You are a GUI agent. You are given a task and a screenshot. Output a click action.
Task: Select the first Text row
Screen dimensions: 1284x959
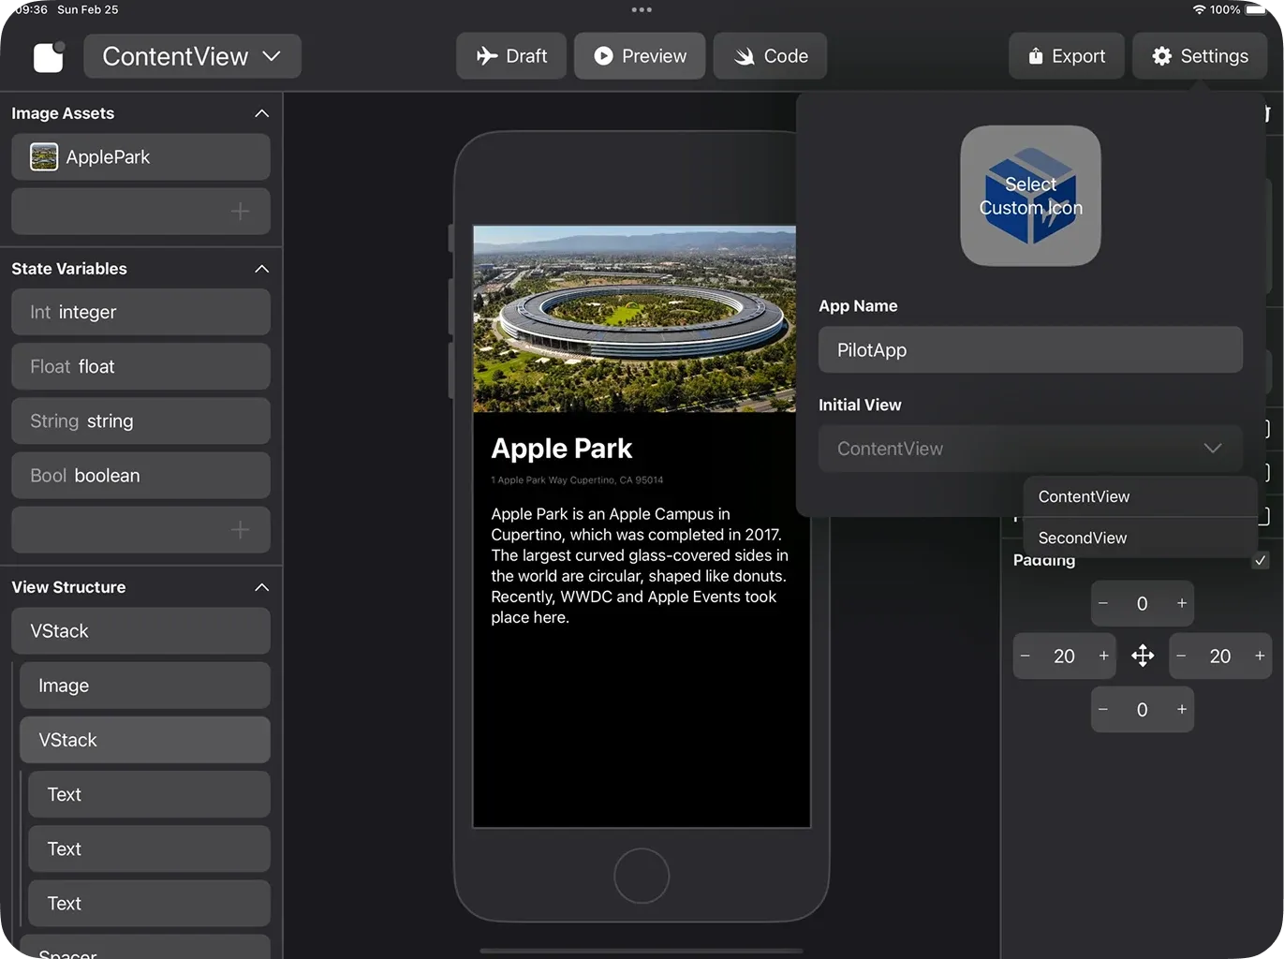coord(149,794)
